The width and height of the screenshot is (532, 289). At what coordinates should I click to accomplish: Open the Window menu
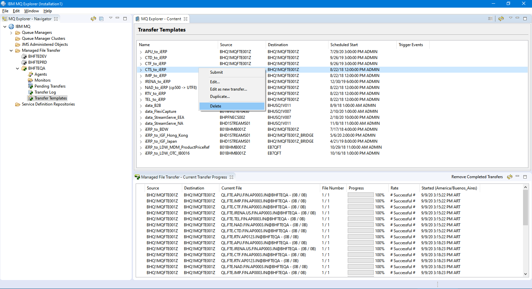click(x=32, y=11)
